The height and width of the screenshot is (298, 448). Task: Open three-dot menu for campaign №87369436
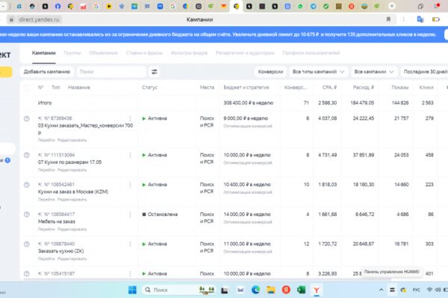coord(130,118)
